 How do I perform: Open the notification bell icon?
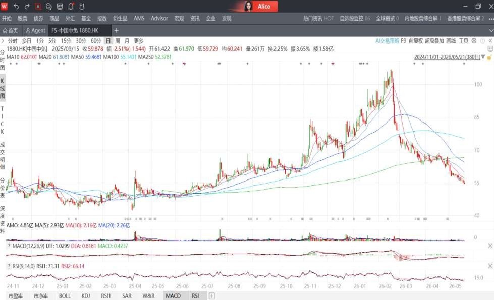(x=71, y=6)
